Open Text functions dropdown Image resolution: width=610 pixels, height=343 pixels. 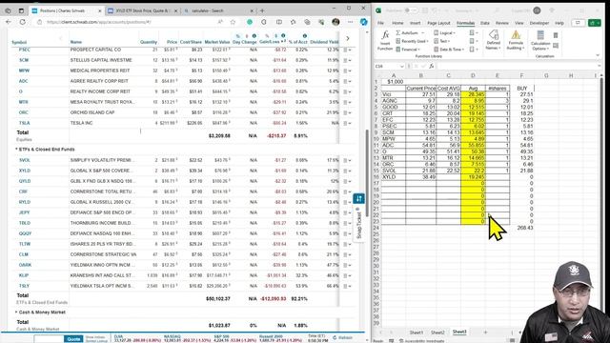[441, 41]
